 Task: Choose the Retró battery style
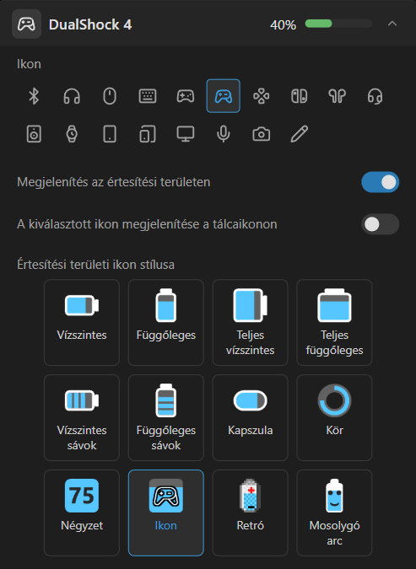pyautogui.click(x=251, y=513)
